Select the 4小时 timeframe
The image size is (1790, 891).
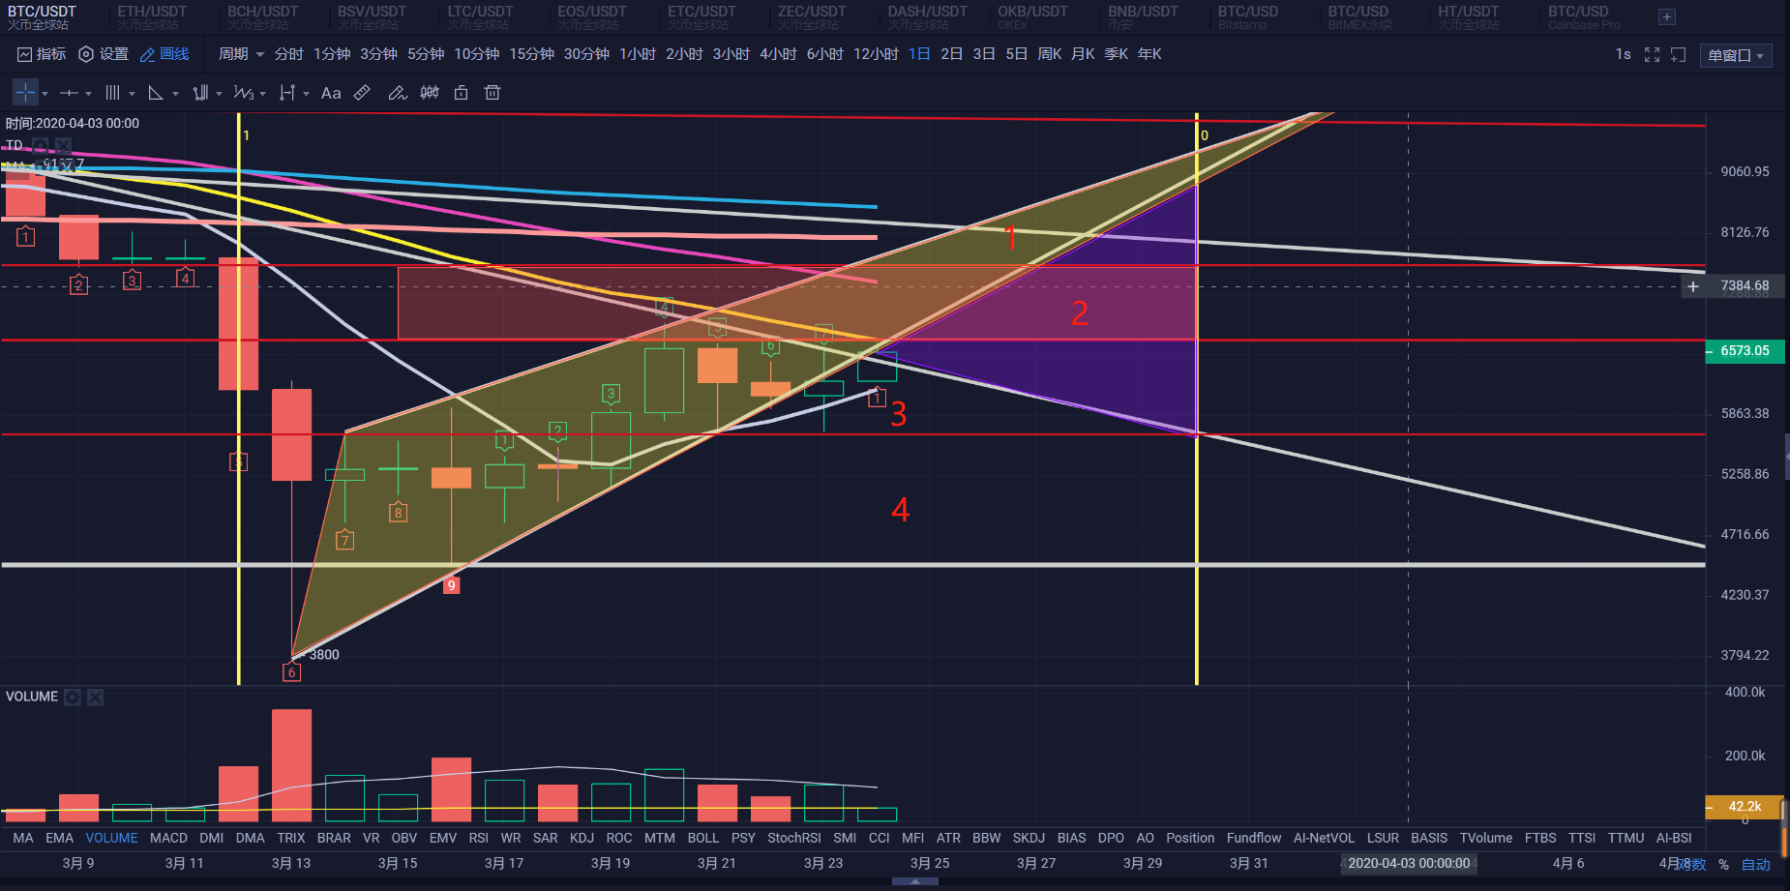point(778,54)
